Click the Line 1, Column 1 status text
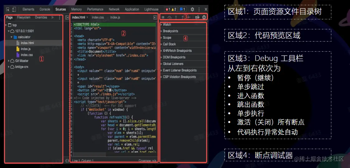Image resolution: width=350 pixels, height=168 pixels. point(83,161)
